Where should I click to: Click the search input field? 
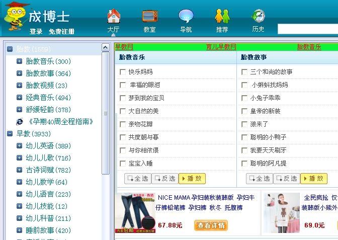pyautogui.click(x=307, y=29)
